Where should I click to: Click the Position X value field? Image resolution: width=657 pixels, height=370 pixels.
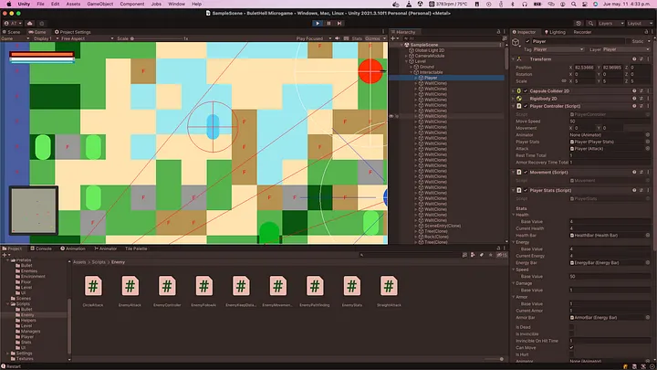(x=585, y=67)
